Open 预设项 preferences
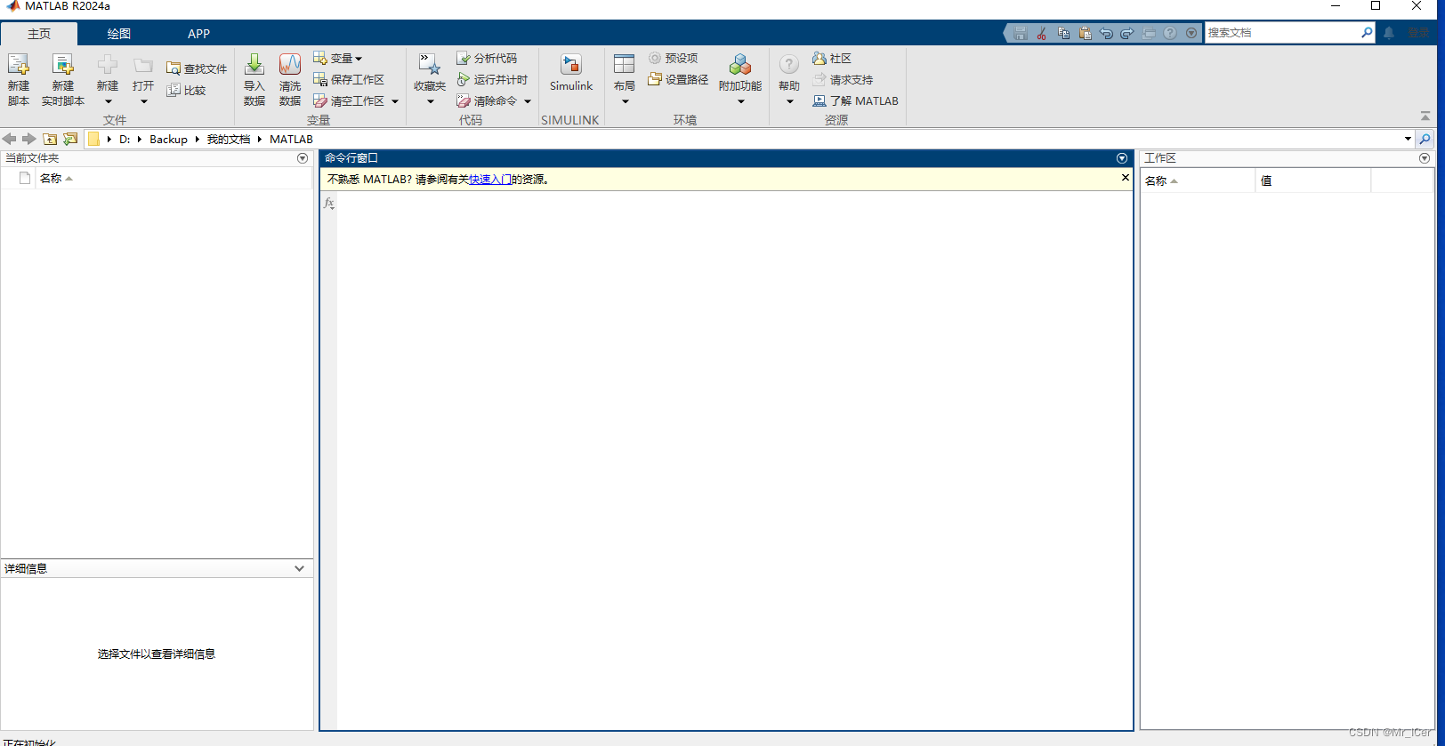Screen dimensions: 1445x746 click(673, 58)
